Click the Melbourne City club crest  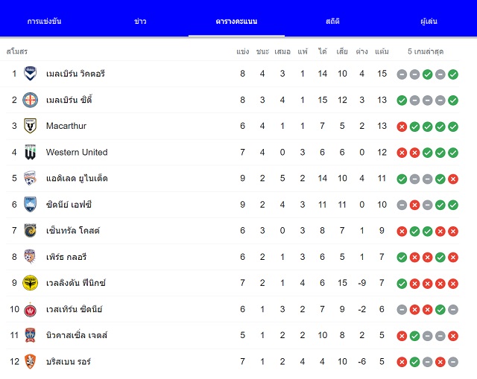pyautogui.click(x=30, y=100)
